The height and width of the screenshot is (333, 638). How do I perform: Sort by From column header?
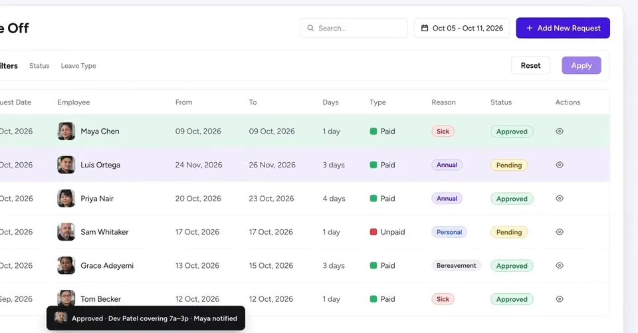point(183,102)
